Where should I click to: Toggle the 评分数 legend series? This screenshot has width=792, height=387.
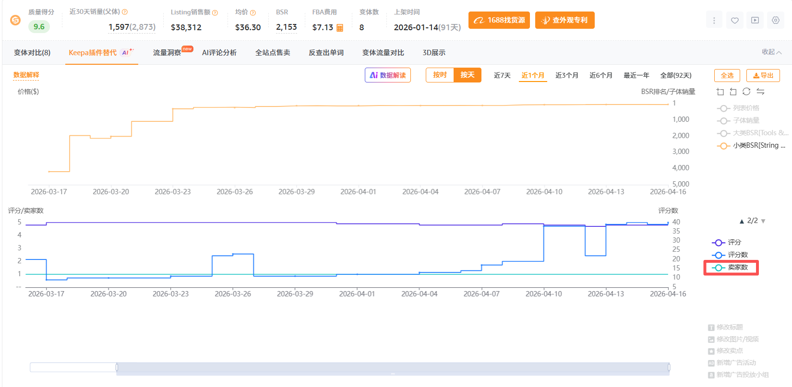[x=731, y=255]
